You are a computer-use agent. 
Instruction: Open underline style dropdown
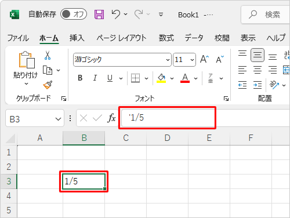(x=121, y=78)
